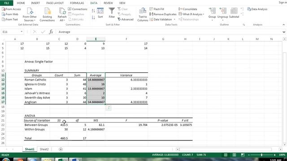Click the Quick Analysis button below selection
Image resolution: width=287 pixels, height=161 pixels.
pos(109,108)
